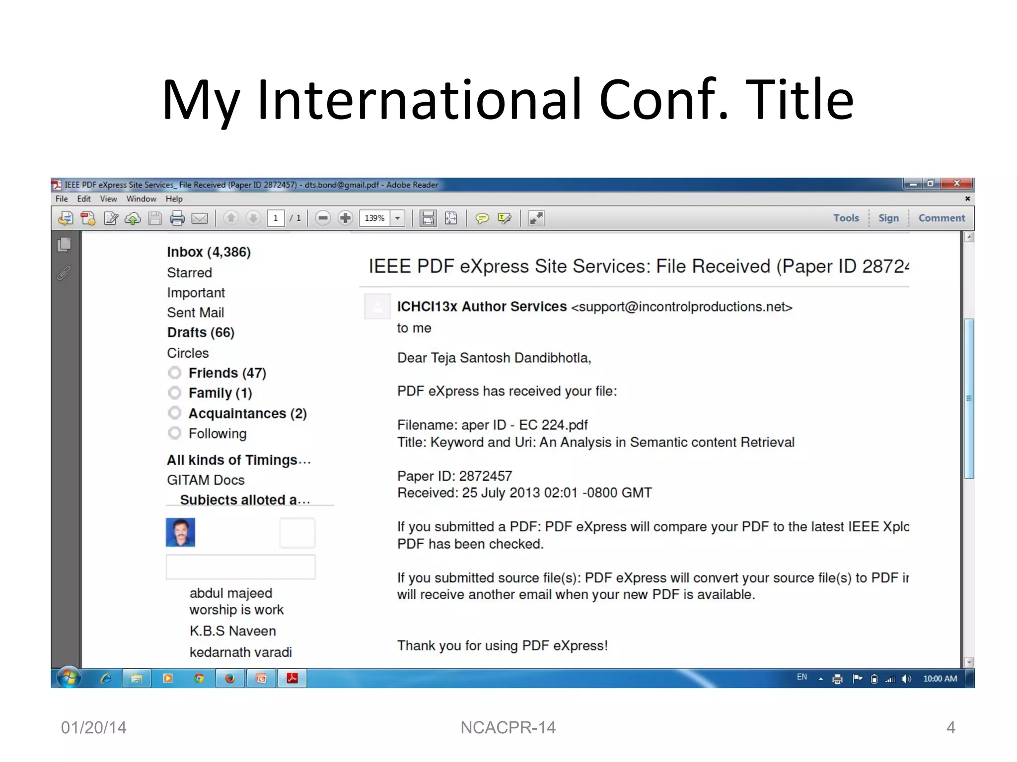
Task: Open the Edit menu
Action: point(84,199)
